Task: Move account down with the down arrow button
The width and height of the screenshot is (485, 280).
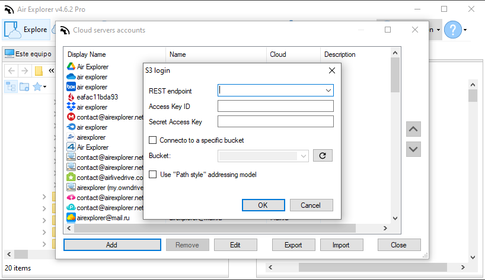Action: click(x=413, y=149)
